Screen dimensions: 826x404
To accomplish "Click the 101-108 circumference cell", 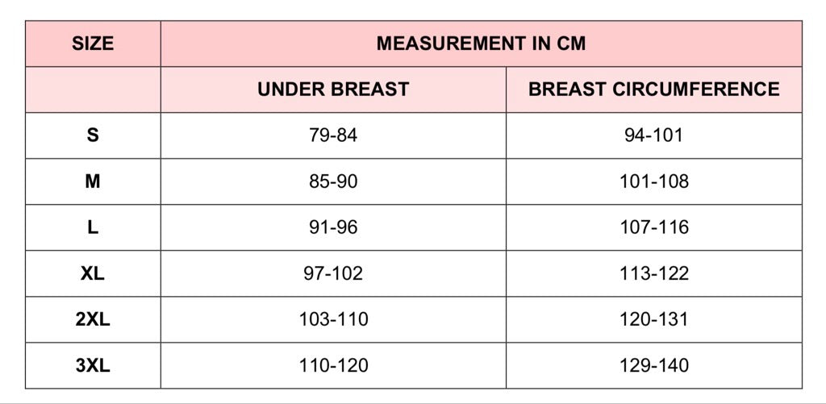I will (653, 181).
